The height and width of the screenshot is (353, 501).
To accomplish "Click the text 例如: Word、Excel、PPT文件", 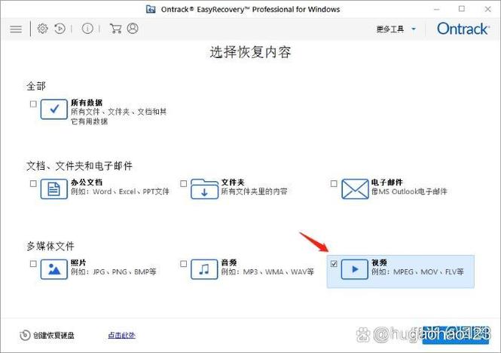I will click(120, 192).
